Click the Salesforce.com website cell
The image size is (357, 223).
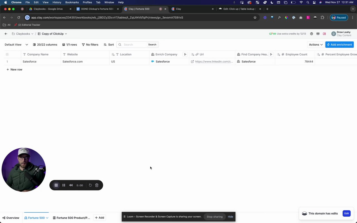tap(85, 62)
